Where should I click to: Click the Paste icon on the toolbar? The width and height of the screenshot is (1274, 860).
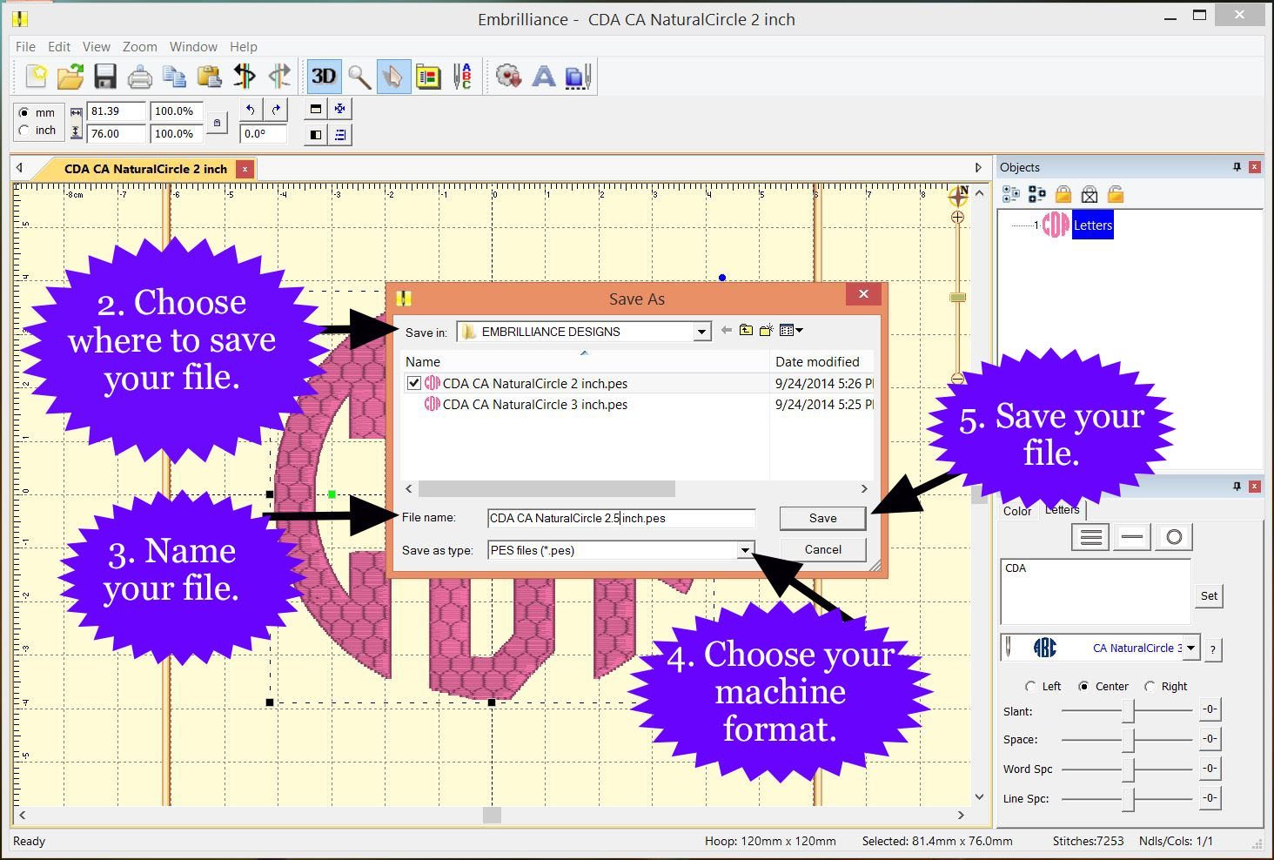[x=209, y=77]
